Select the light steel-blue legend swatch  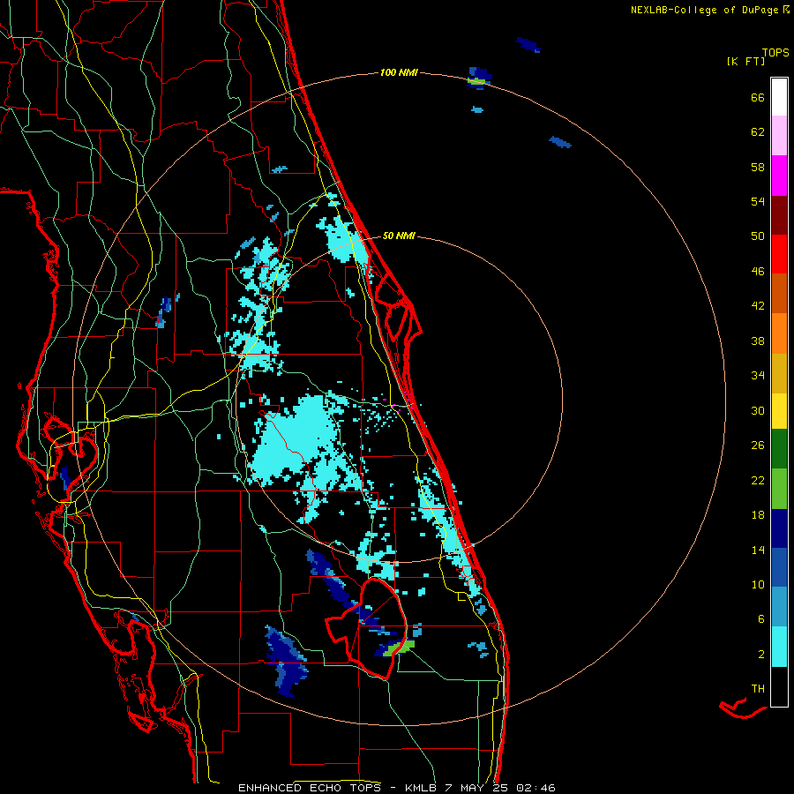[x=779, y=607]
